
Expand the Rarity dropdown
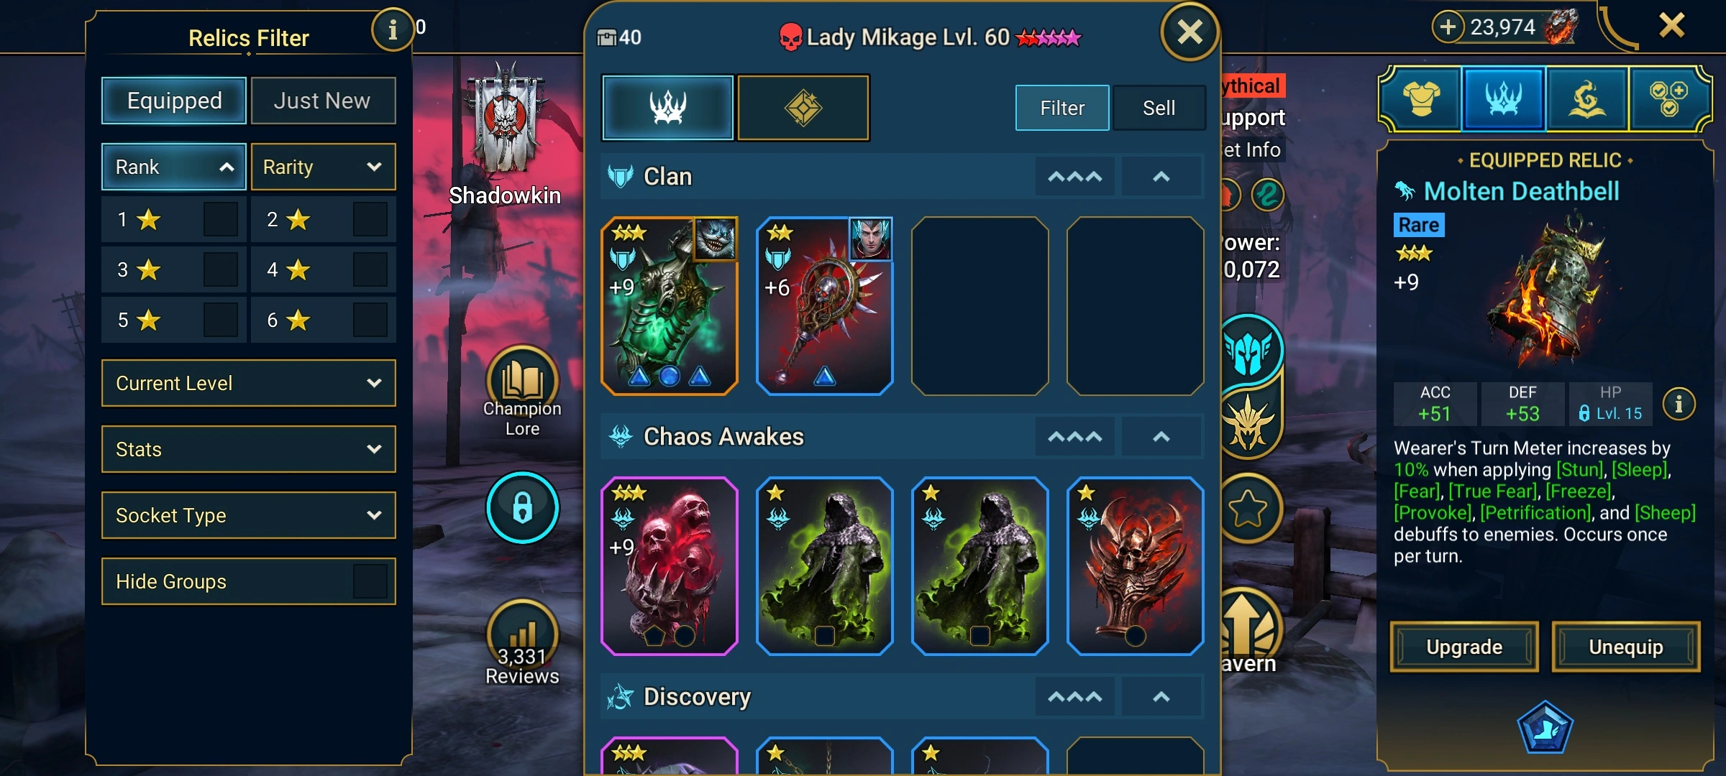323,167
